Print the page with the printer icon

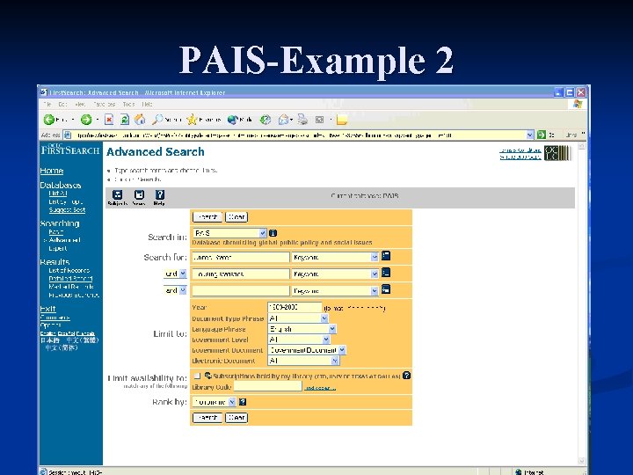[x=302, y=119]
